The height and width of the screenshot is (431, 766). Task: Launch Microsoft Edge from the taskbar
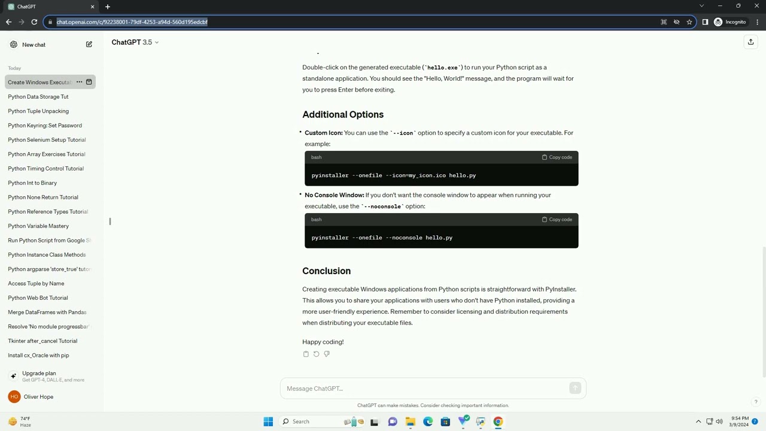(x=428, y=421)
